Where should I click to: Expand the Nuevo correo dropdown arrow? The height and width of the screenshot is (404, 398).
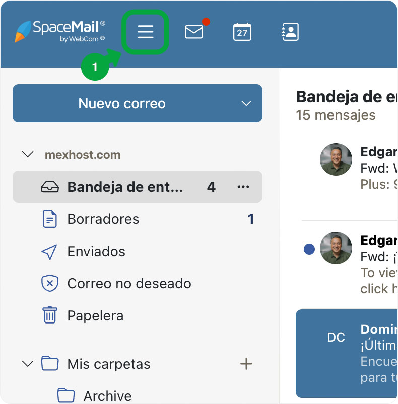coord(246,104)
